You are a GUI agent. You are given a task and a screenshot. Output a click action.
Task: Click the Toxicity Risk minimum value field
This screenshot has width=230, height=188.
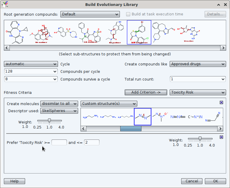[x=59, y=142]
